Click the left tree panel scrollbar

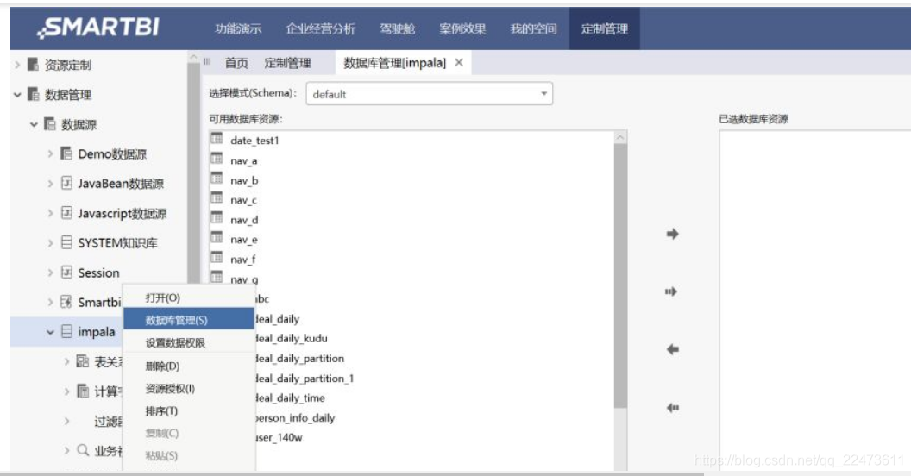193,174
